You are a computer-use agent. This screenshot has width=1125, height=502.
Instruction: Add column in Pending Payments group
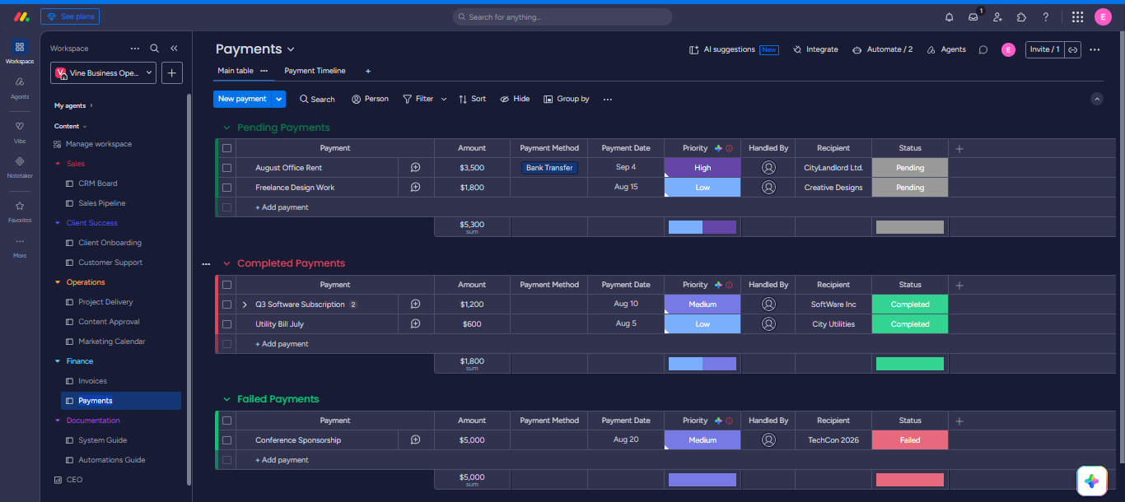pyautogui.click(x=959, y=149)
